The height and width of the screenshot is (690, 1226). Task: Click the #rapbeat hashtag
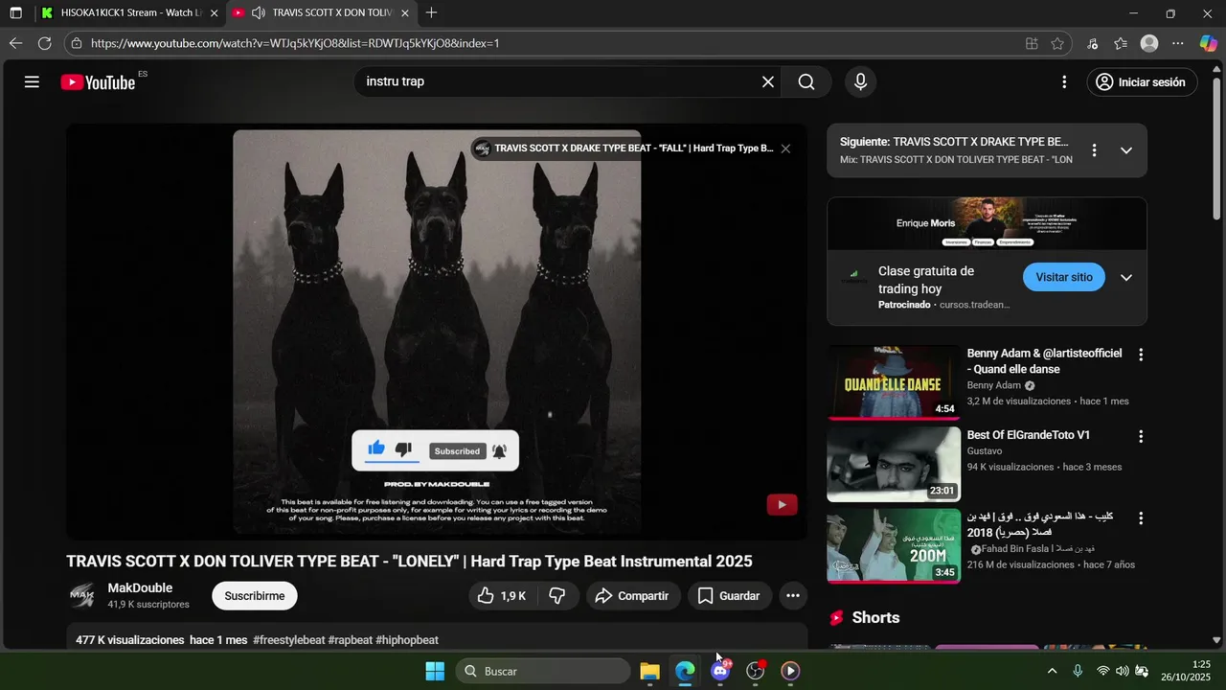pos(351,640)
